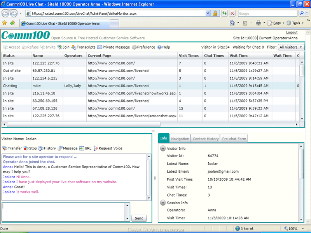Open the Pre-chat Form tab
Viewport: 311px width, 233px height.
[x=234, y=139]
